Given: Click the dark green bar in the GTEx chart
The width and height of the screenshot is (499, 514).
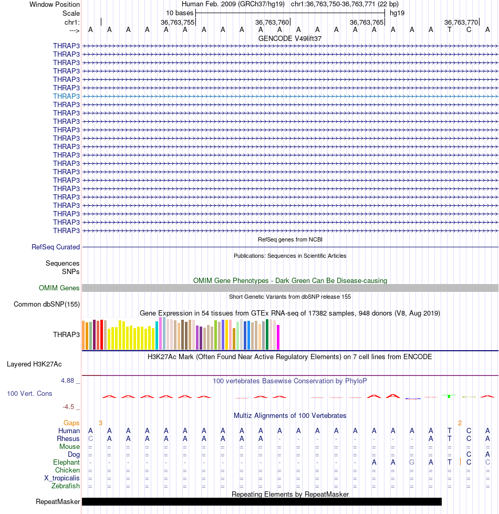Looking at the screenshot, I should click(267, 334).
